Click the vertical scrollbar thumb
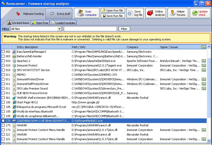Viewport: 212px width, 145px height. 209,88
